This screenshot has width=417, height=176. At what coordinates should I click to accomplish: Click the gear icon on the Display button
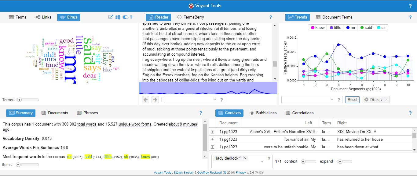(366, 100)
